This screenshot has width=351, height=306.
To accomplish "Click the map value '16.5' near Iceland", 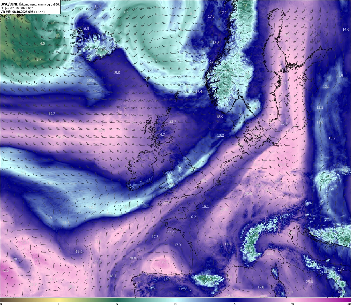I will [86, 29].
